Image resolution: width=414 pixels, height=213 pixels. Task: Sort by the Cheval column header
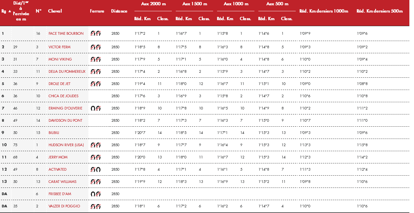pyautogui.click(x=55, y=11)
